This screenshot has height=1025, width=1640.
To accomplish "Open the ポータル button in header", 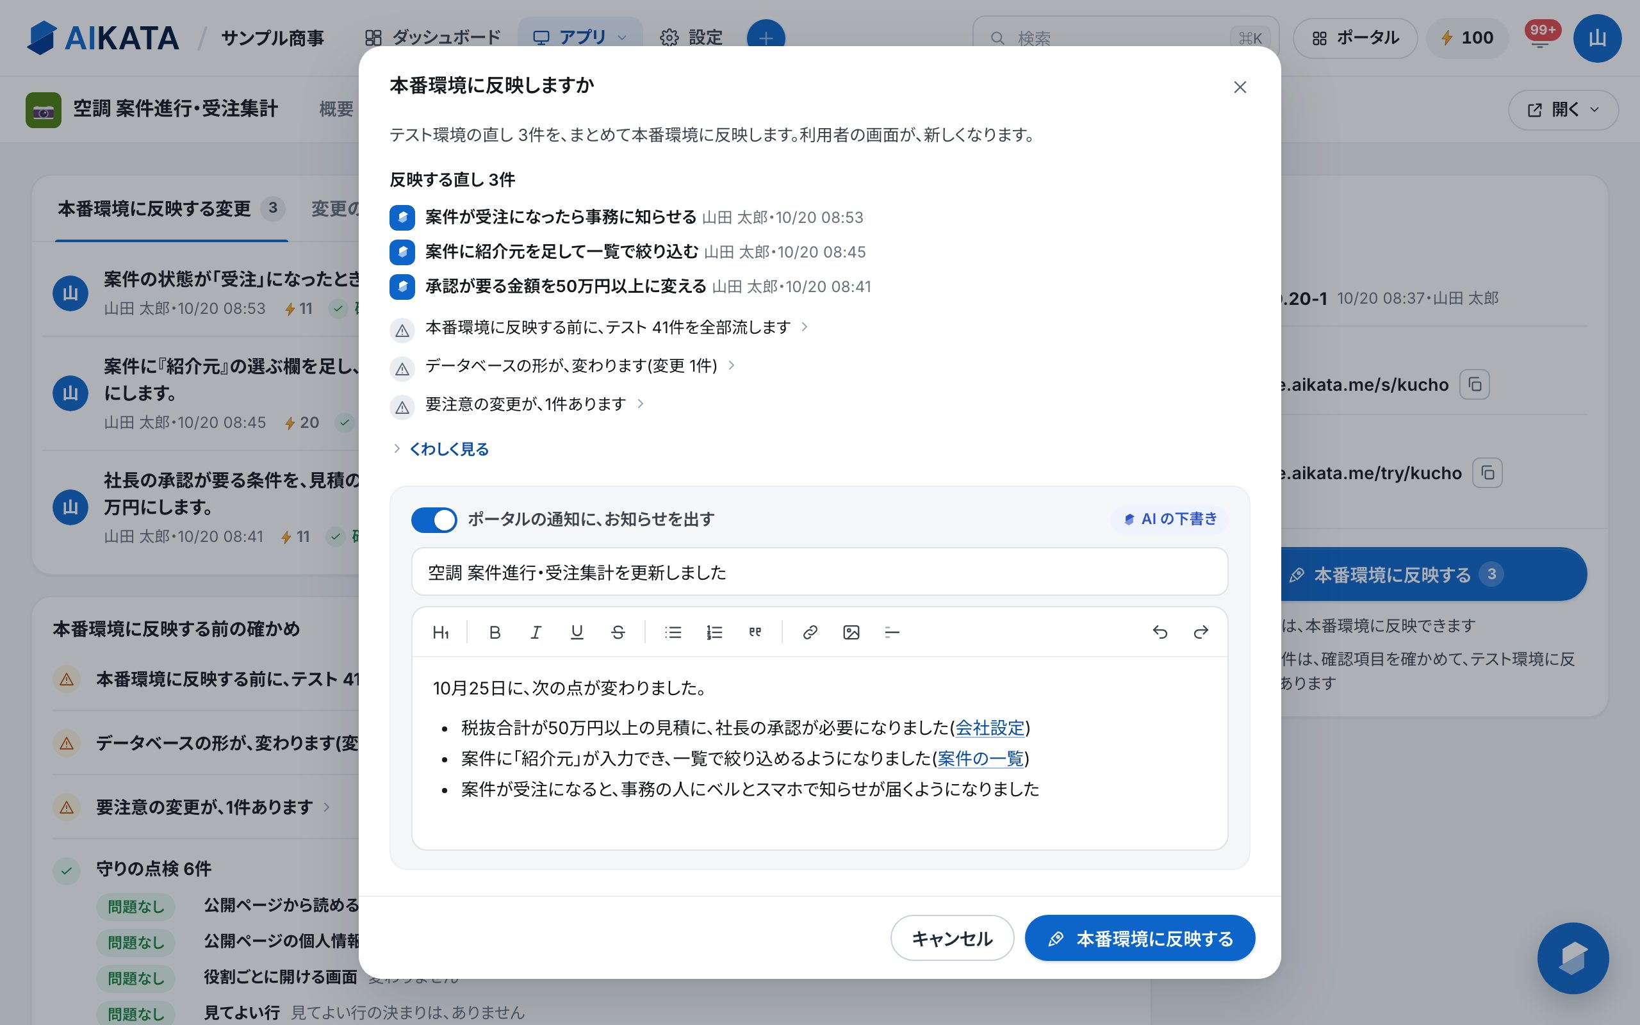I will pyautogui.click(x=1356, y=38).
